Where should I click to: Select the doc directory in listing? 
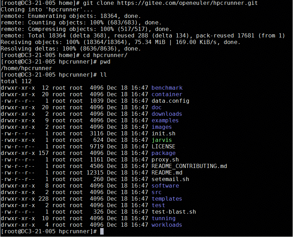click(156, 108)
